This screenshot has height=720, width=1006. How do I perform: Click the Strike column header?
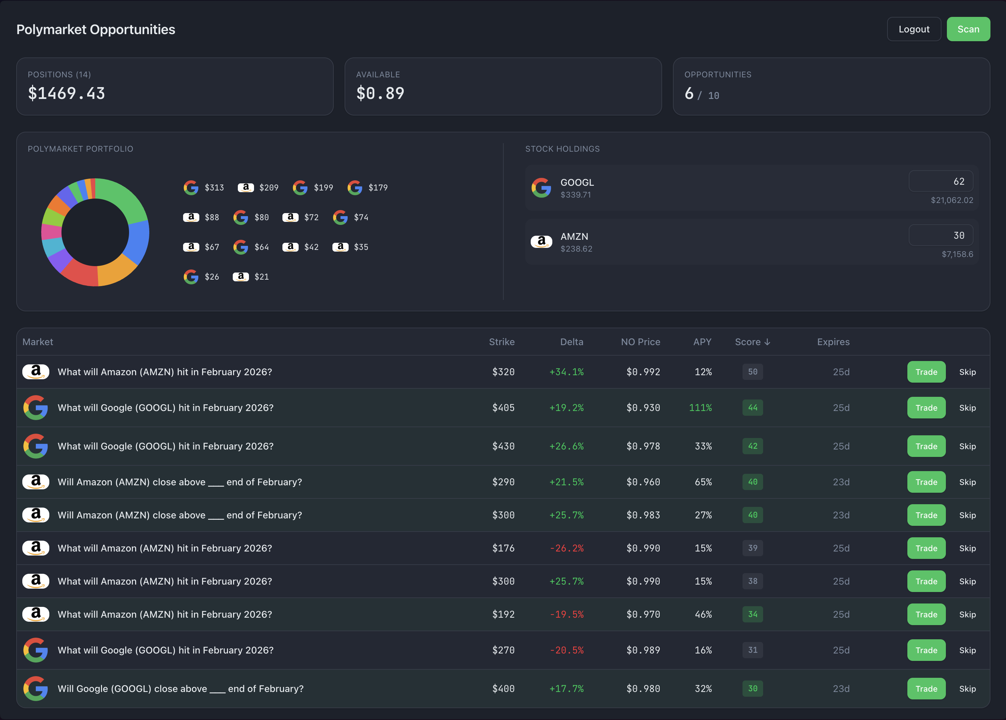pyautogui.click(x=501, y=342)
